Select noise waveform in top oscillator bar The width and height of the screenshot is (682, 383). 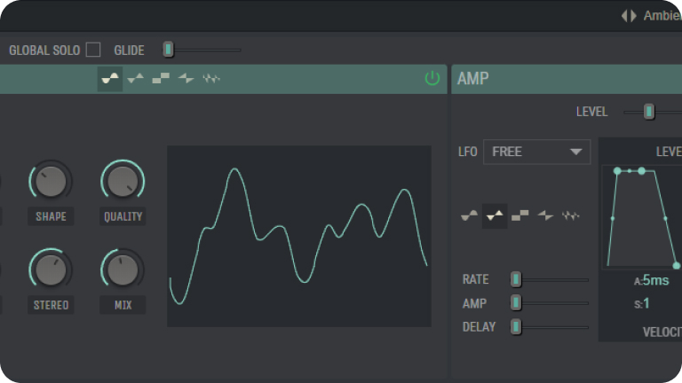pyautogui.click(x=211, y=79)
